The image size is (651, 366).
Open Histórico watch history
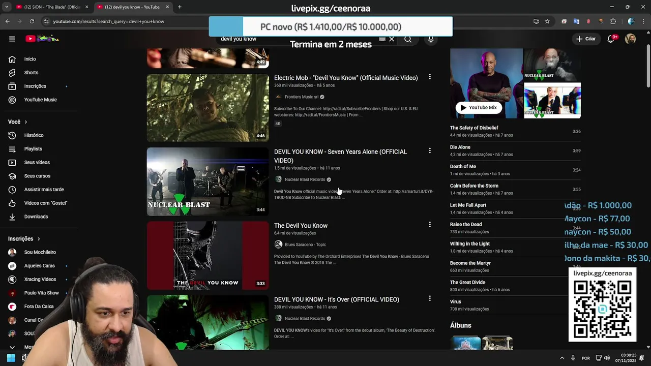35,135
